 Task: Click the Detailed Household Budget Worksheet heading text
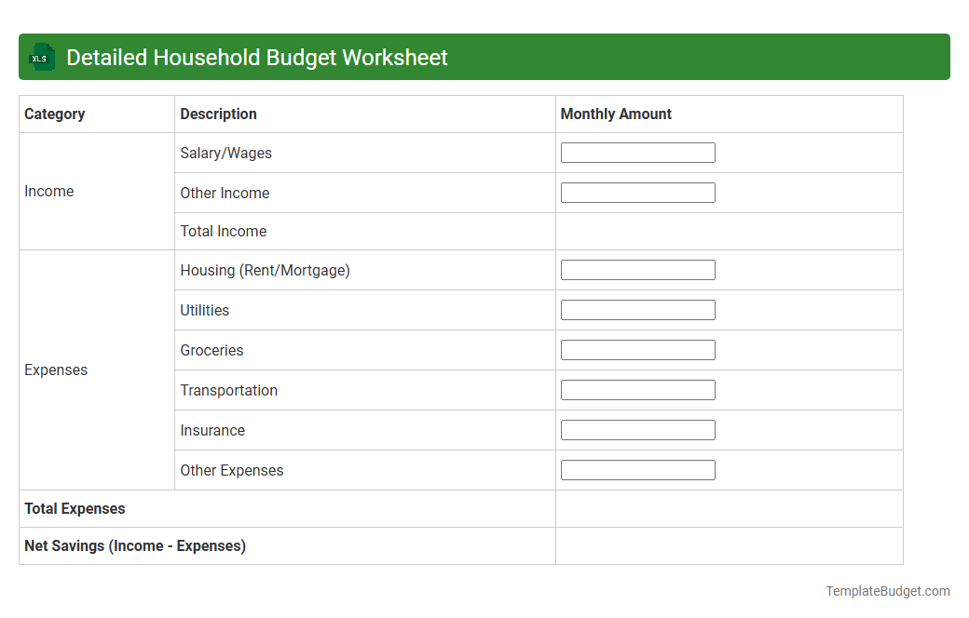257,57
